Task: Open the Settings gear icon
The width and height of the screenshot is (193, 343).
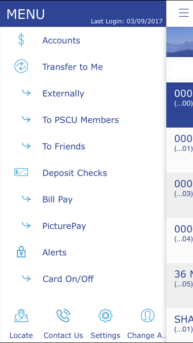Action: 105,315
